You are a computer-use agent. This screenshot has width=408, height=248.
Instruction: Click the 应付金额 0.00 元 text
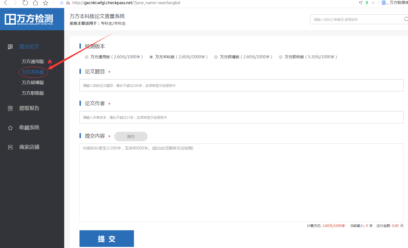pyautogui.click(x=390, y=226)
